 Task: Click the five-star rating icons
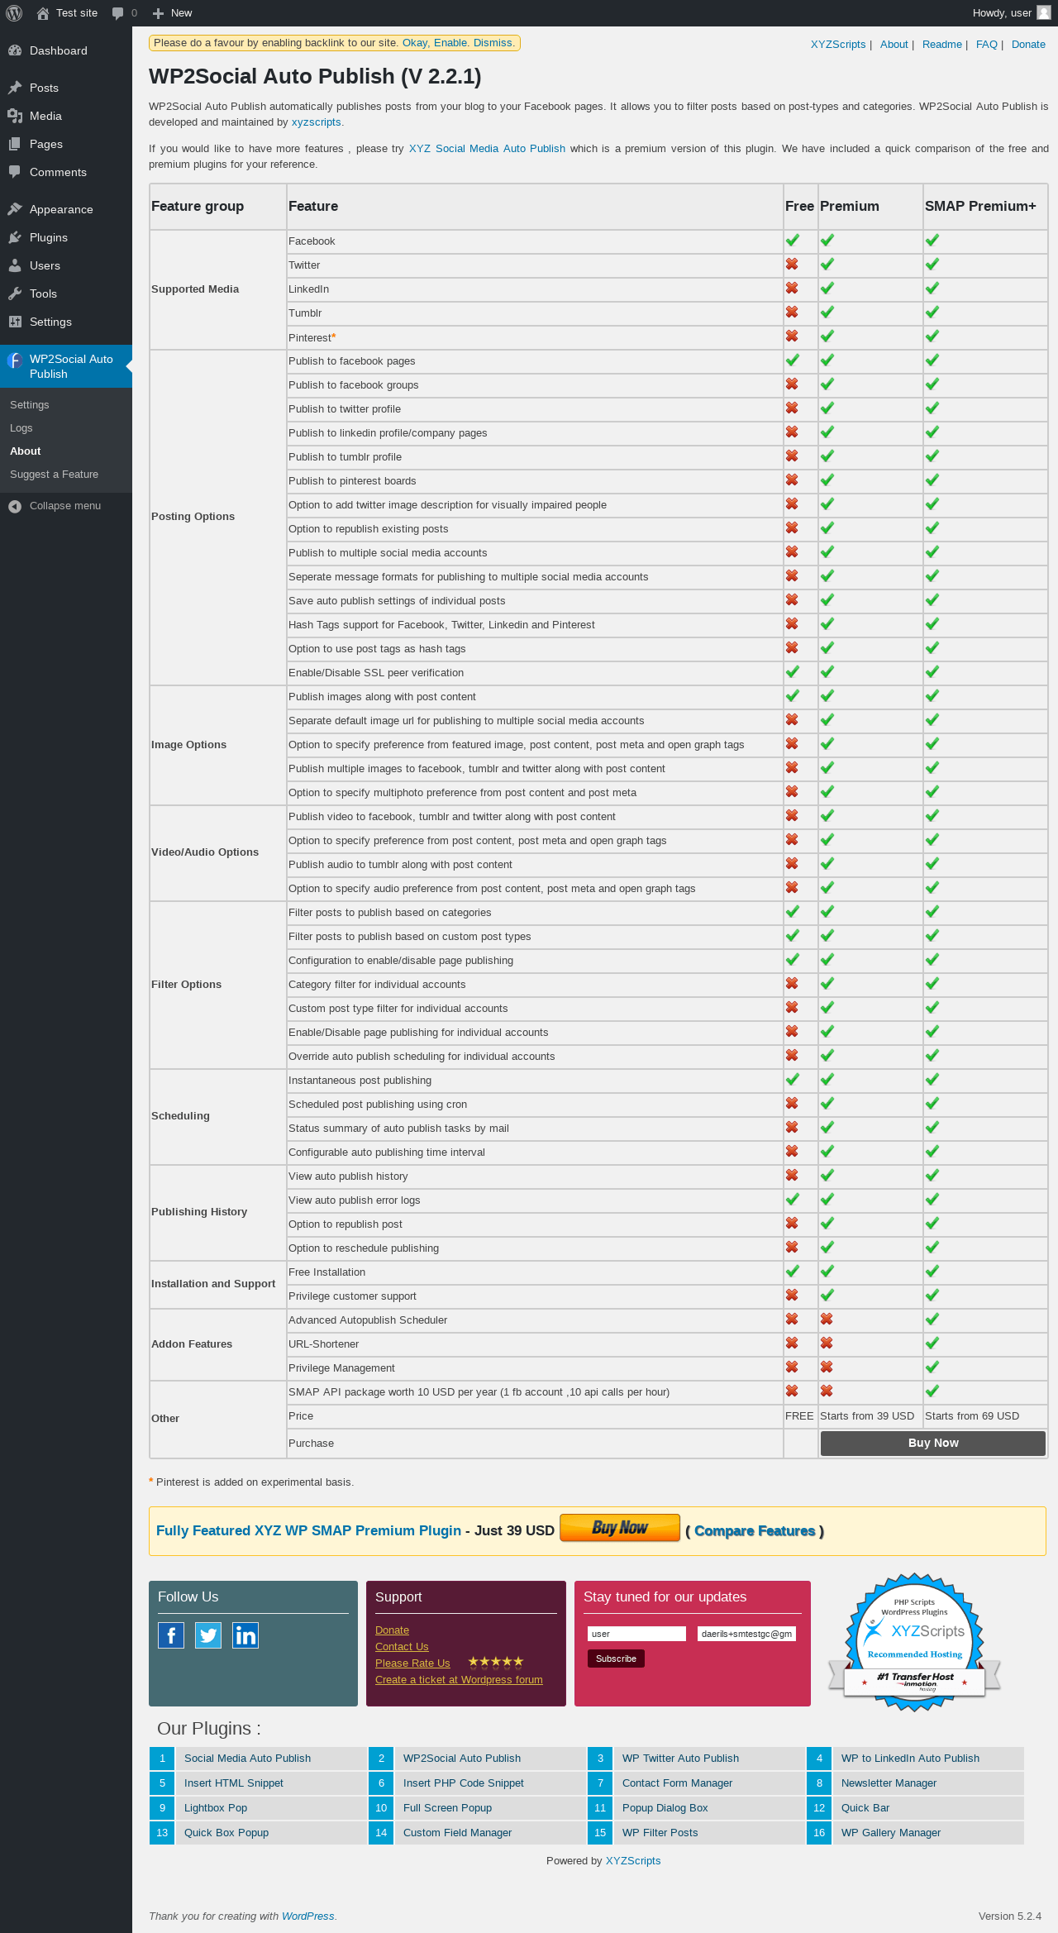[496, 1662]
